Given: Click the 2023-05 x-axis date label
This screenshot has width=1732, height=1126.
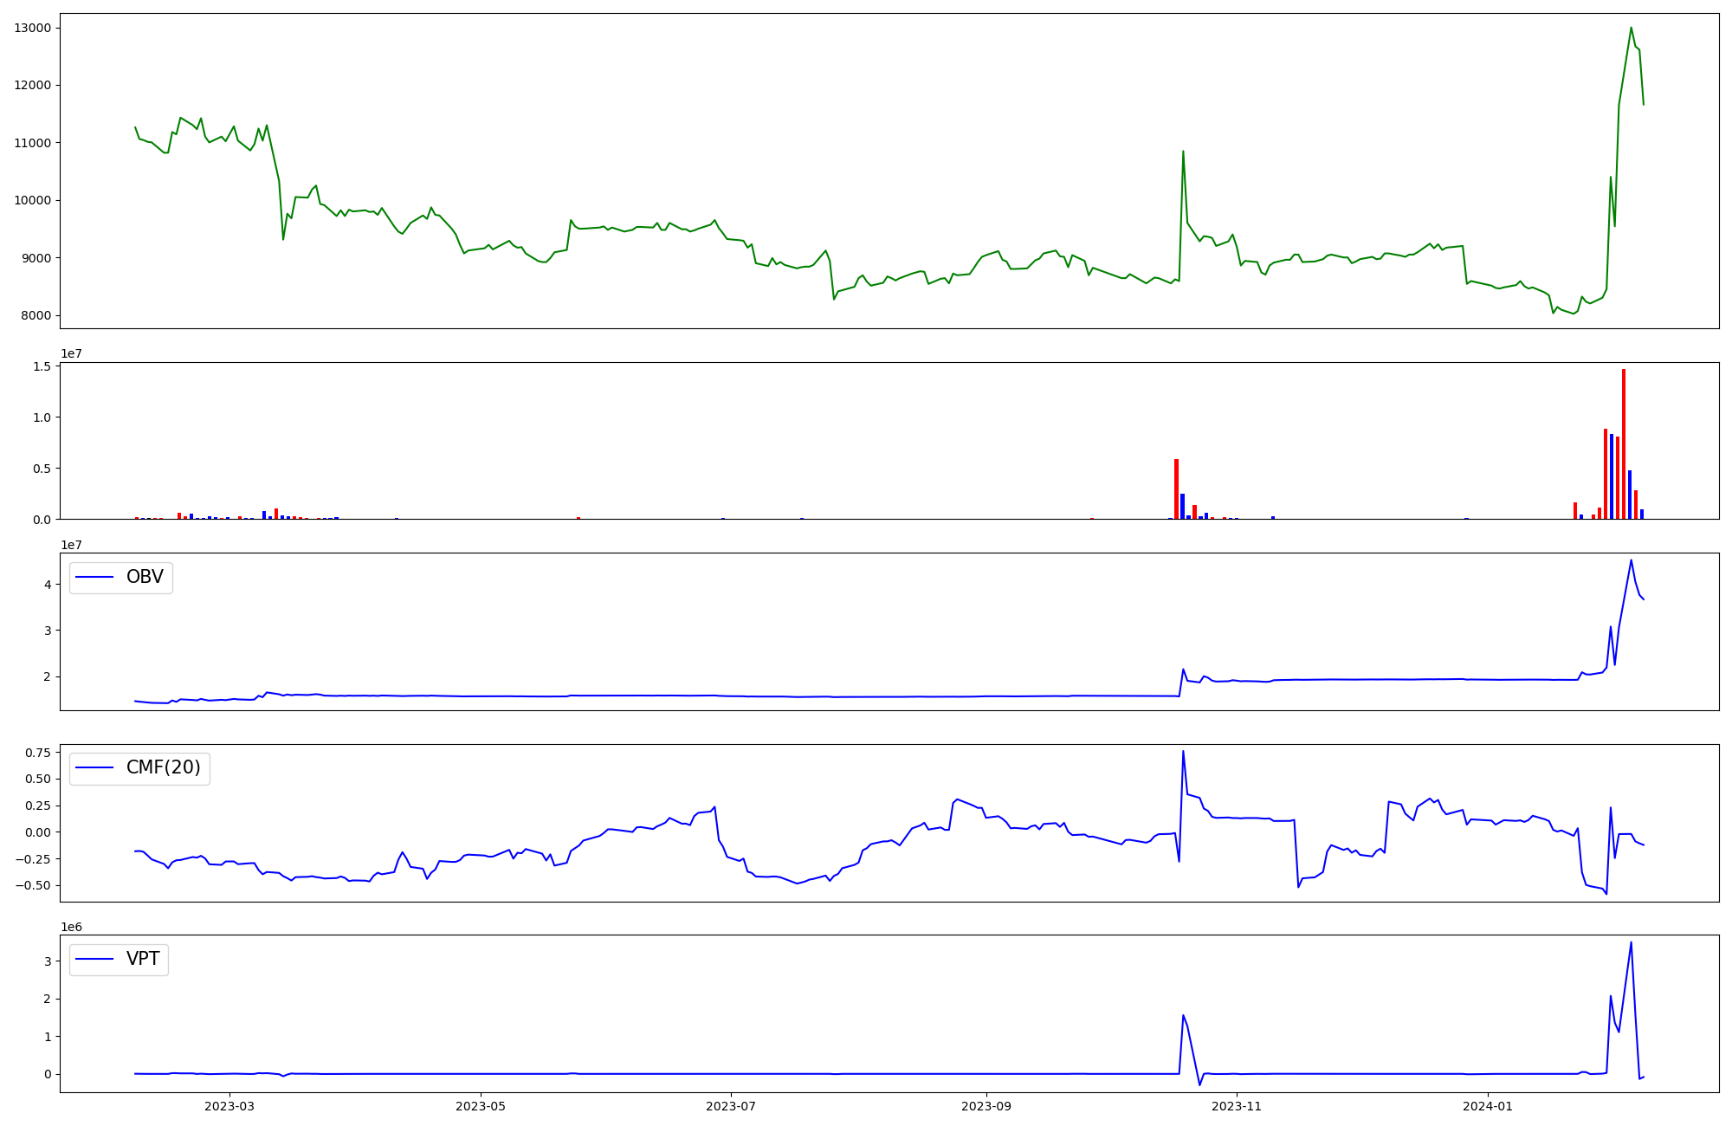Looking at the screenshot, I should (481, 1106).
